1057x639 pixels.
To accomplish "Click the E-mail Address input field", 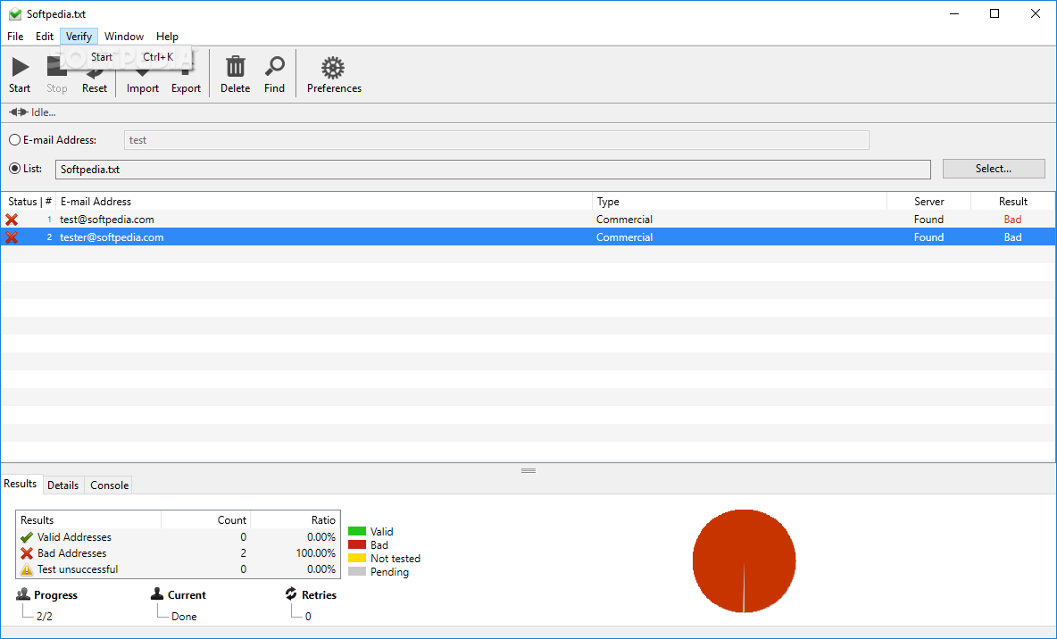I will point(495,139).
